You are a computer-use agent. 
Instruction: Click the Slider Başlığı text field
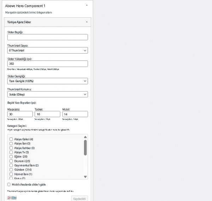47,37
